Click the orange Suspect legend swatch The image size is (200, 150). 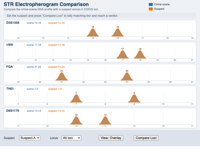click(151, 9)
